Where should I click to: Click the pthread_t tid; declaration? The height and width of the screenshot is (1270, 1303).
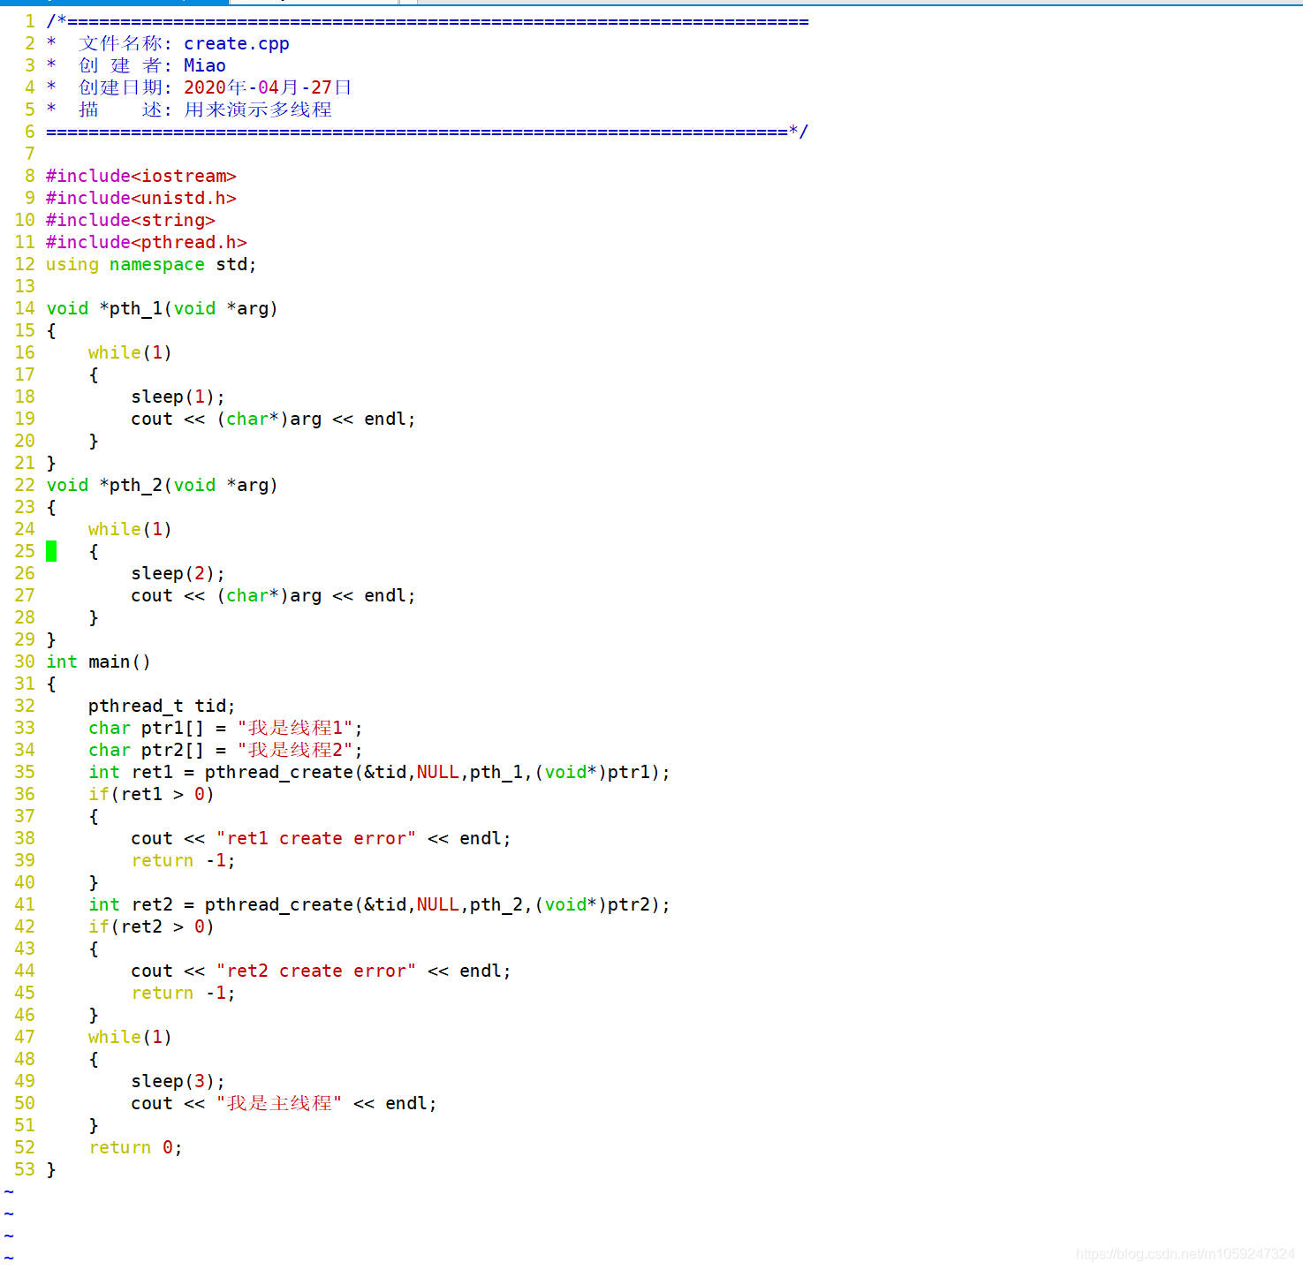(163, 706)
